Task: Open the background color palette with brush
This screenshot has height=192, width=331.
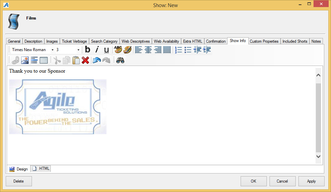Action: (127, 50)
